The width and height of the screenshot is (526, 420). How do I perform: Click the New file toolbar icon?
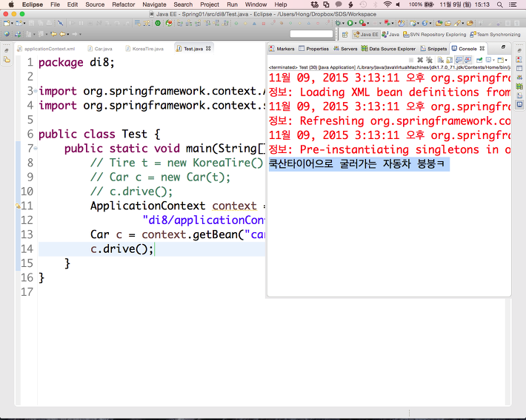6,23
